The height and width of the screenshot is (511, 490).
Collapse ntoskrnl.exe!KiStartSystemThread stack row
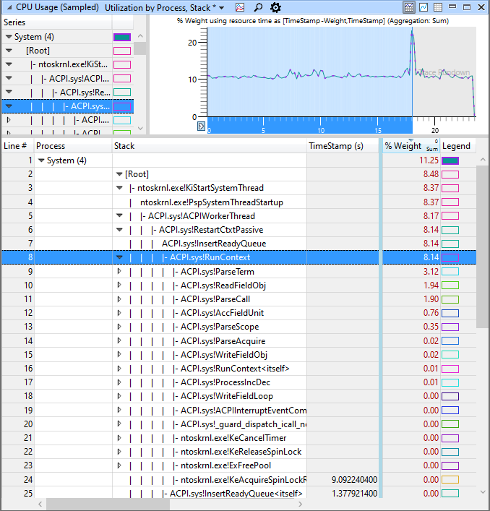point(119,188)
